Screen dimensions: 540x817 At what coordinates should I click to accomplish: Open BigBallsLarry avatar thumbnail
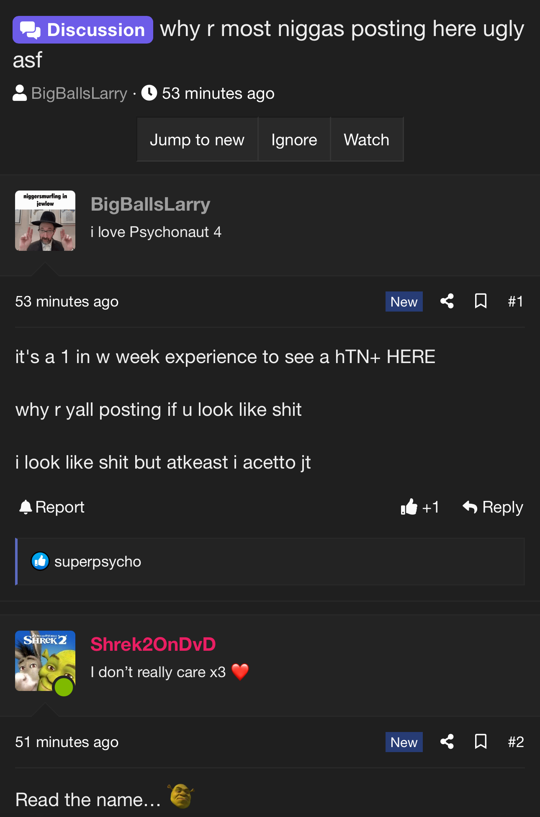coord(45,221)
